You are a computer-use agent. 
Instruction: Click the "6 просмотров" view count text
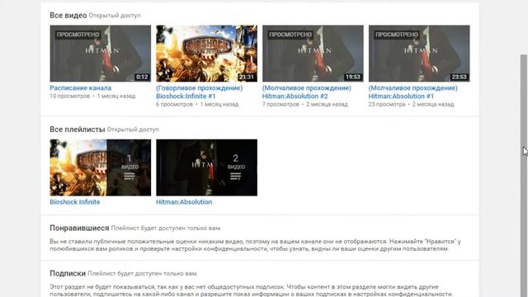(x=174, y=105)
